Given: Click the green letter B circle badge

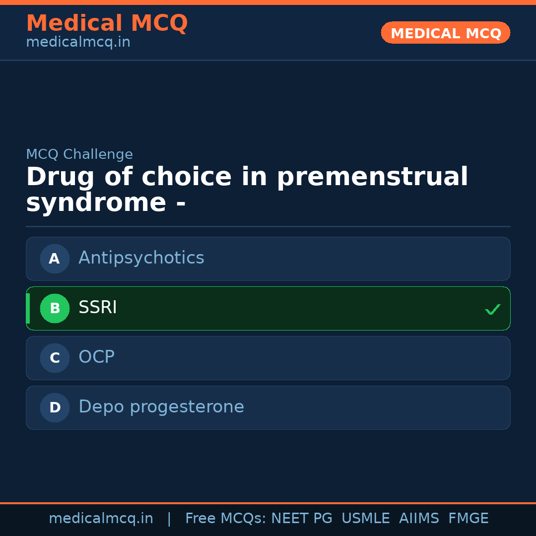Looking at the screenshot, I should click(55, 308).
